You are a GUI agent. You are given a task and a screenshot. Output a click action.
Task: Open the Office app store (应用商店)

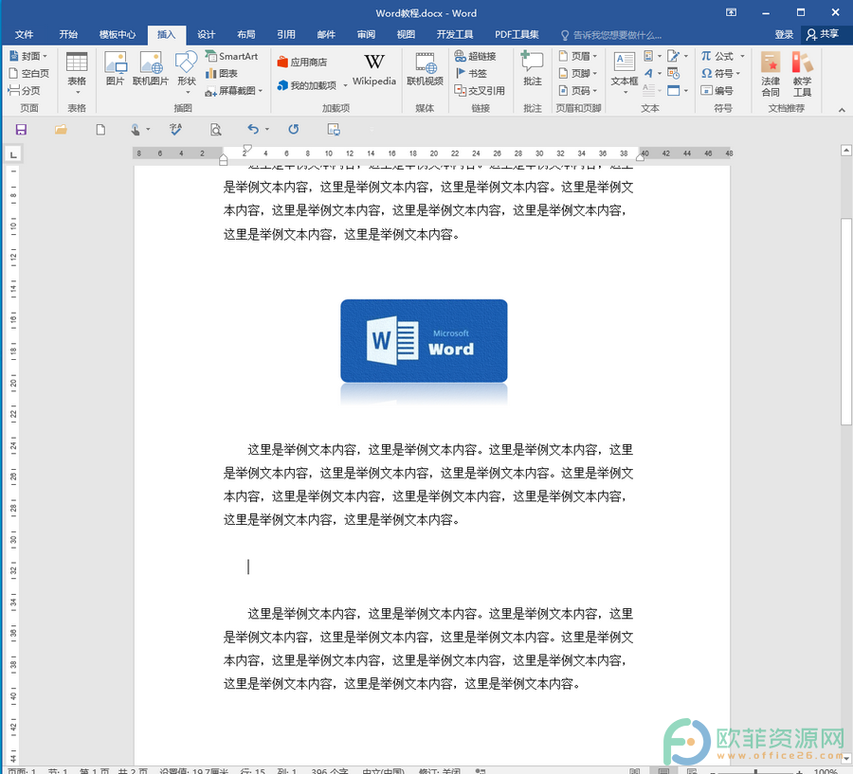(x=302, y=62)
